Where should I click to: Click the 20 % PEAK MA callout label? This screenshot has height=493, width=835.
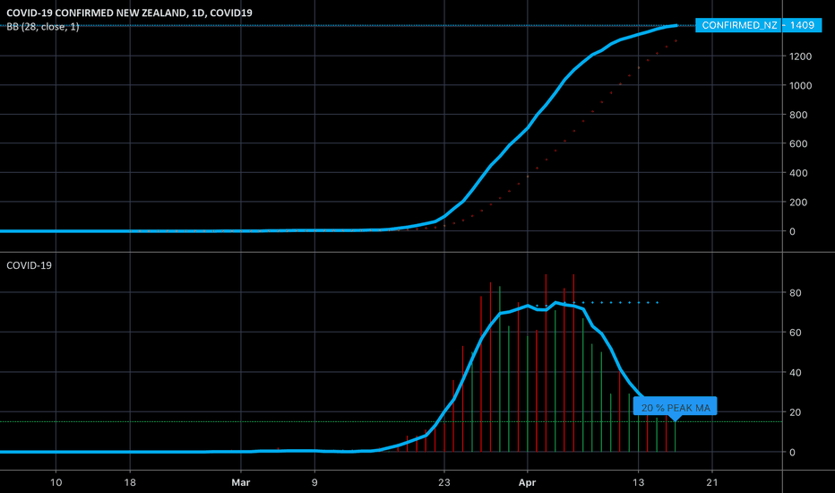click(676, 408)
